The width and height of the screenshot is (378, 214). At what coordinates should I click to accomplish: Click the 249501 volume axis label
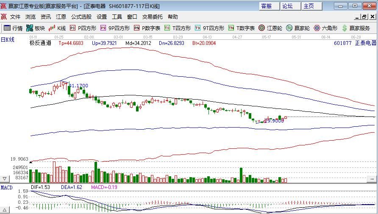coord(20,167)
